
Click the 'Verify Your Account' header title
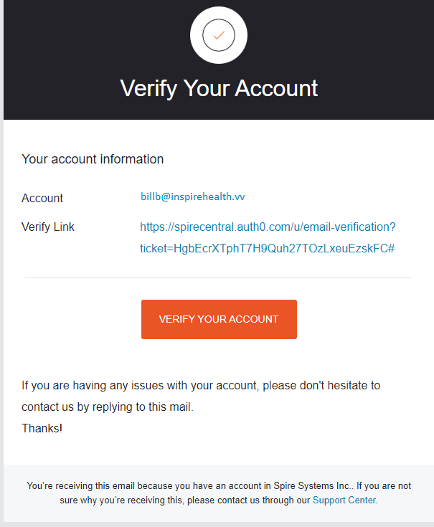click(x=219, y=88)
